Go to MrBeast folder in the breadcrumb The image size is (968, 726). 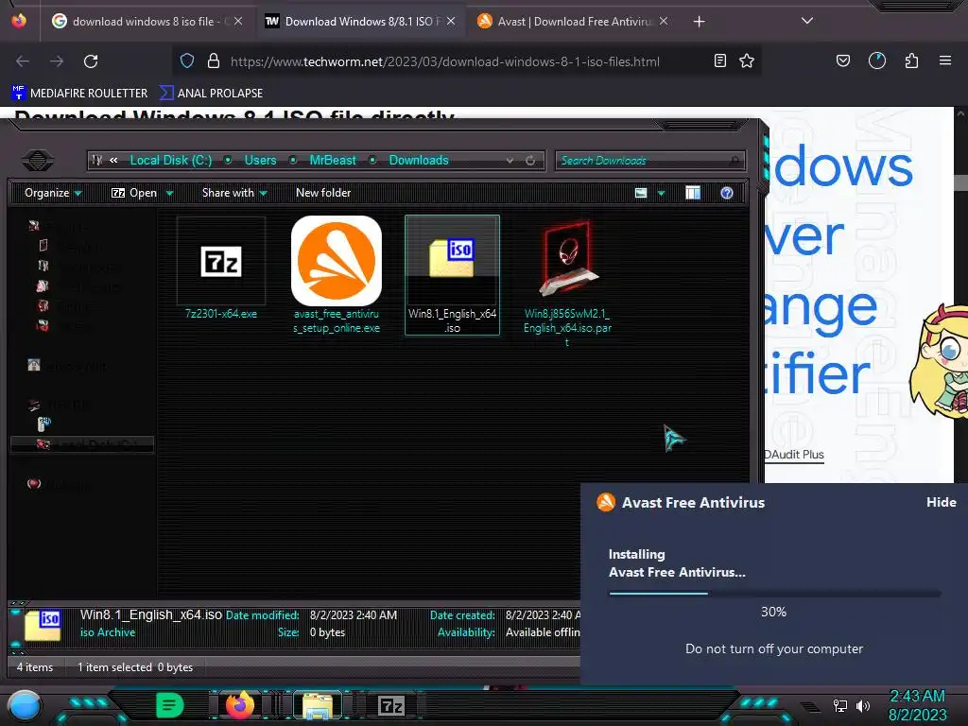coord(333,161)
